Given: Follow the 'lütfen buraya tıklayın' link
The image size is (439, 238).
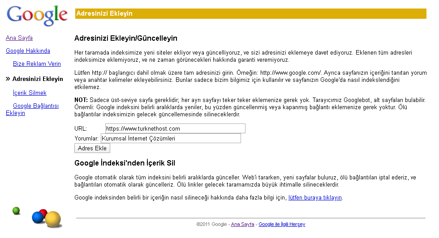Looking at the screenshot, I should pos(315,197).
